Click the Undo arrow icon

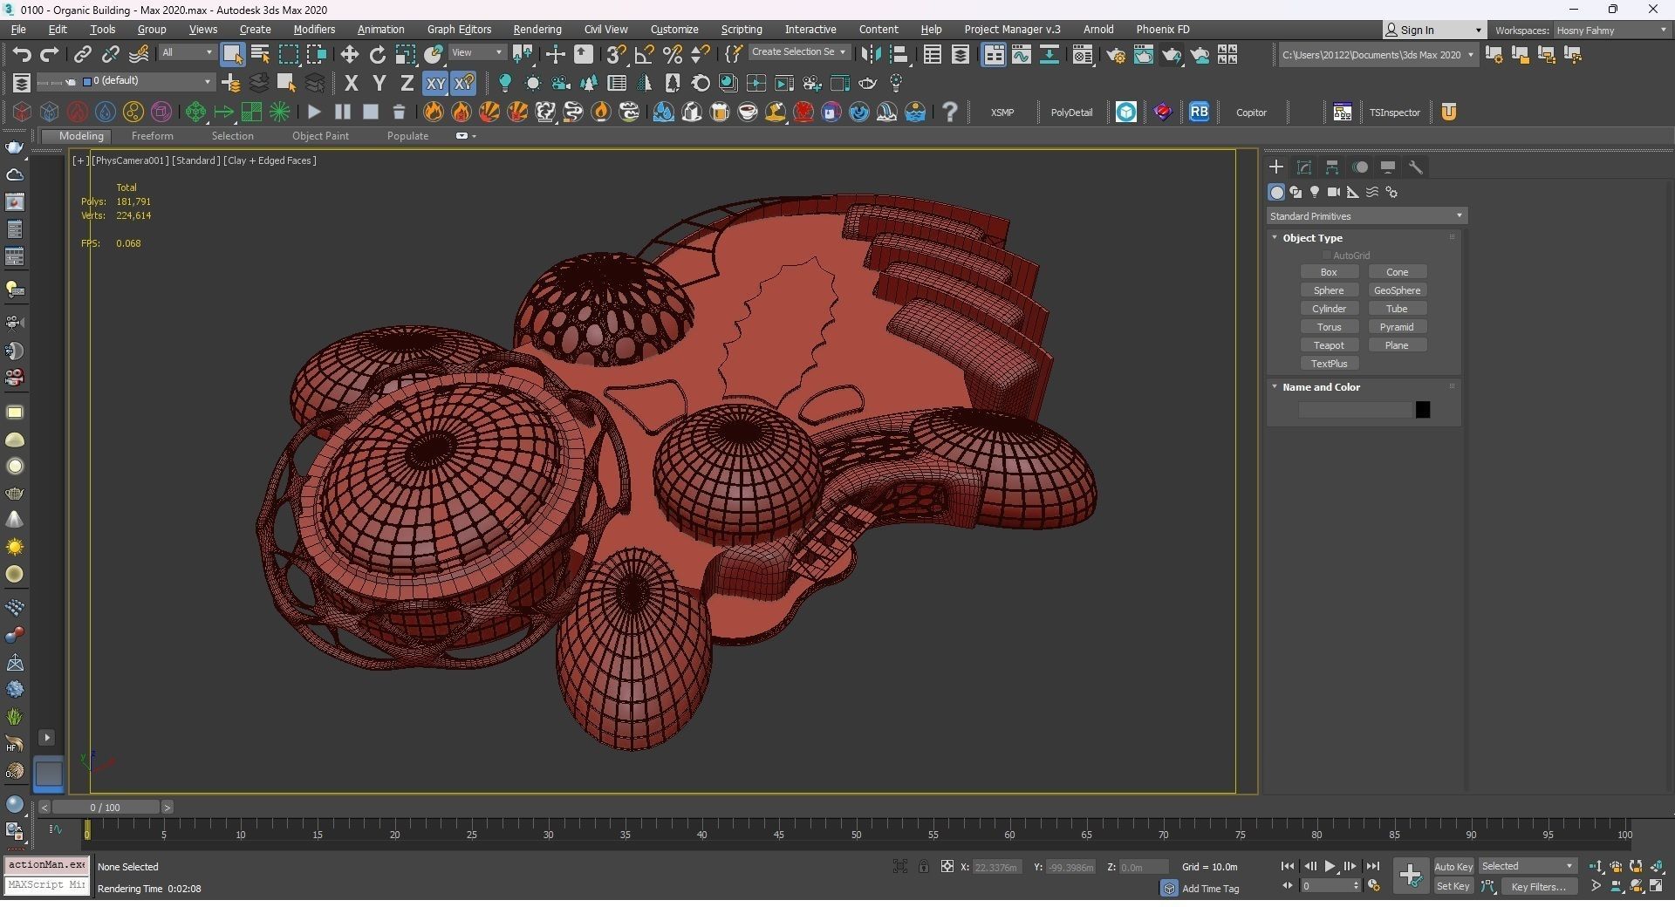pyautogui.click(x=22, y=55)
